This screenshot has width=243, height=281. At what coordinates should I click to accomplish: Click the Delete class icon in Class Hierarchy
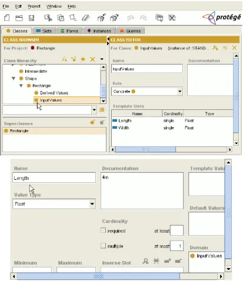[x=92, y=59]
